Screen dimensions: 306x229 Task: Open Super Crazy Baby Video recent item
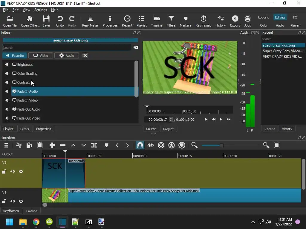click(x=283, y=51)
